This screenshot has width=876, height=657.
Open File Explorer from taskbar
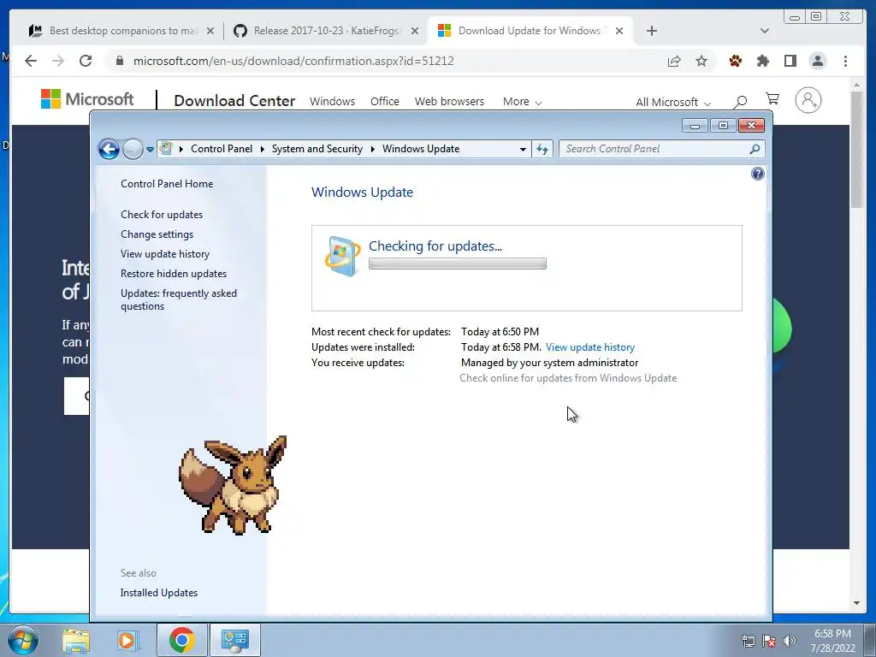76,640
